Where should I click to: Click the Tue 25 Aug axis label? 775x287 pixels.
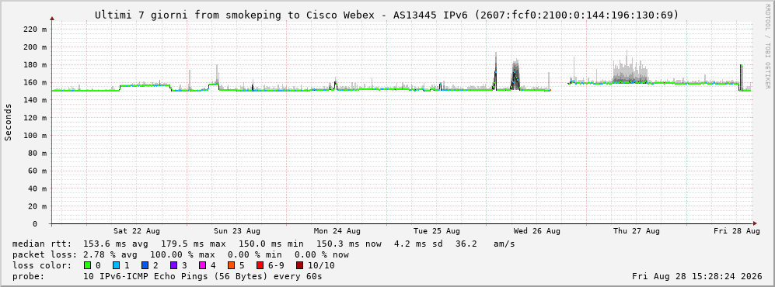(x=437, y=231)
